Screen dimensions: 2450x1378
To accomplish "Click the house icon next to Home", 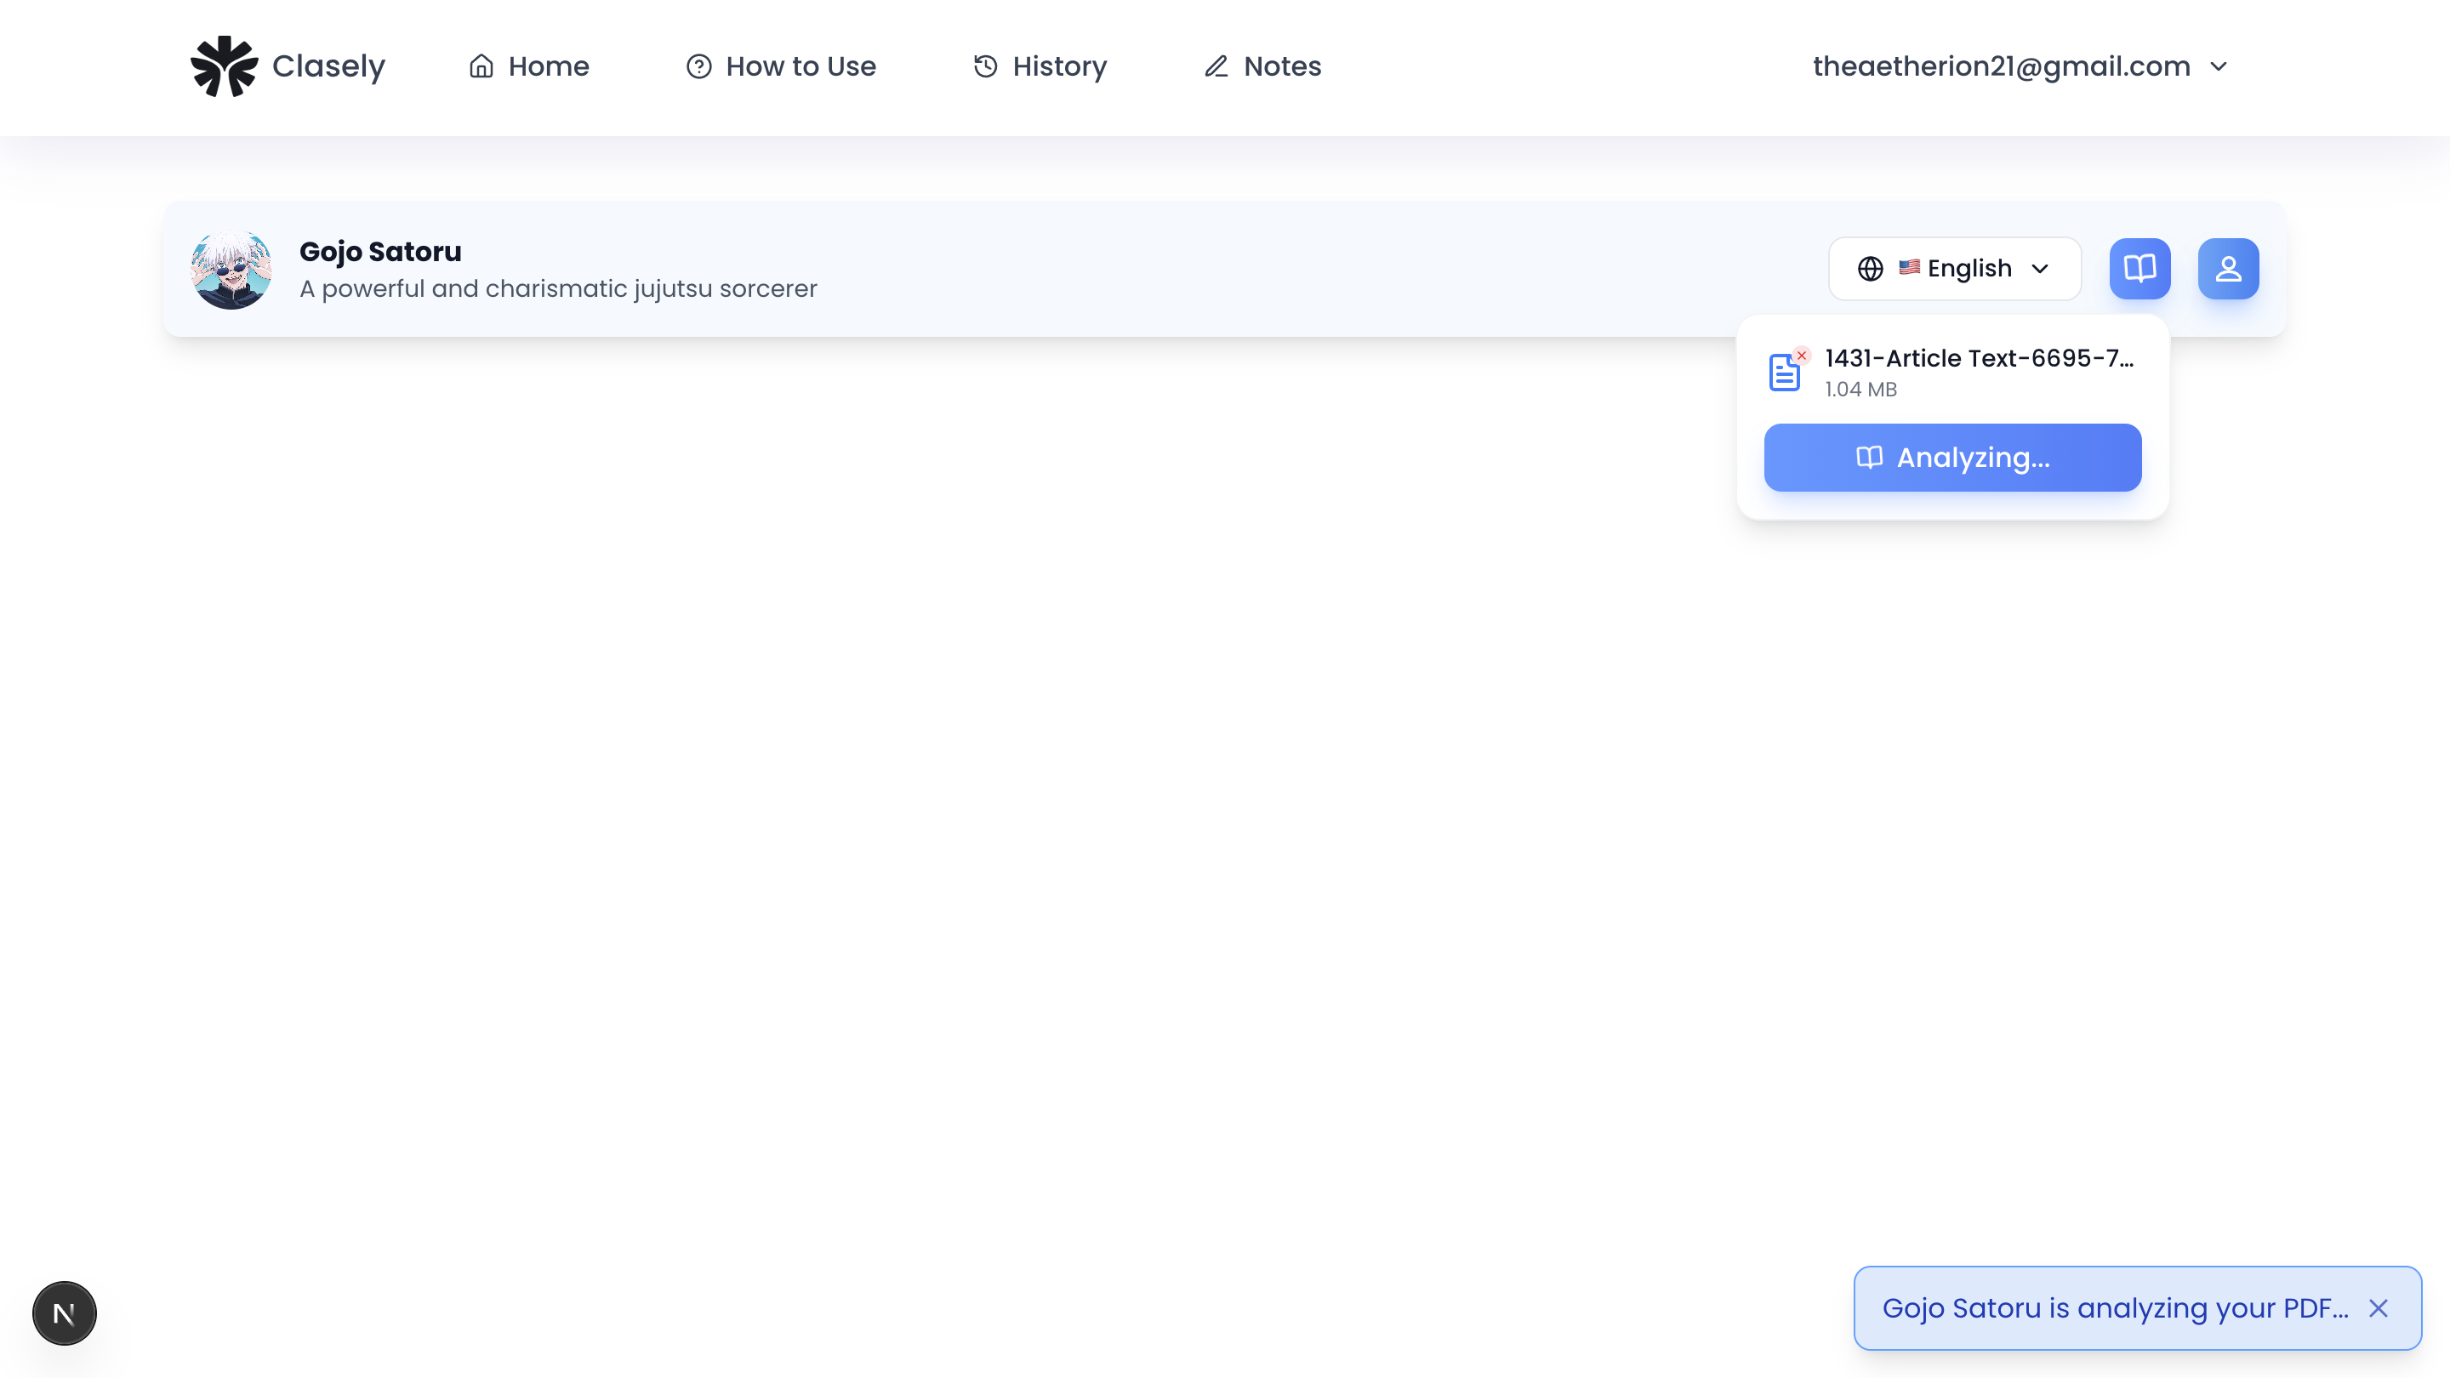I will (481, 66).
